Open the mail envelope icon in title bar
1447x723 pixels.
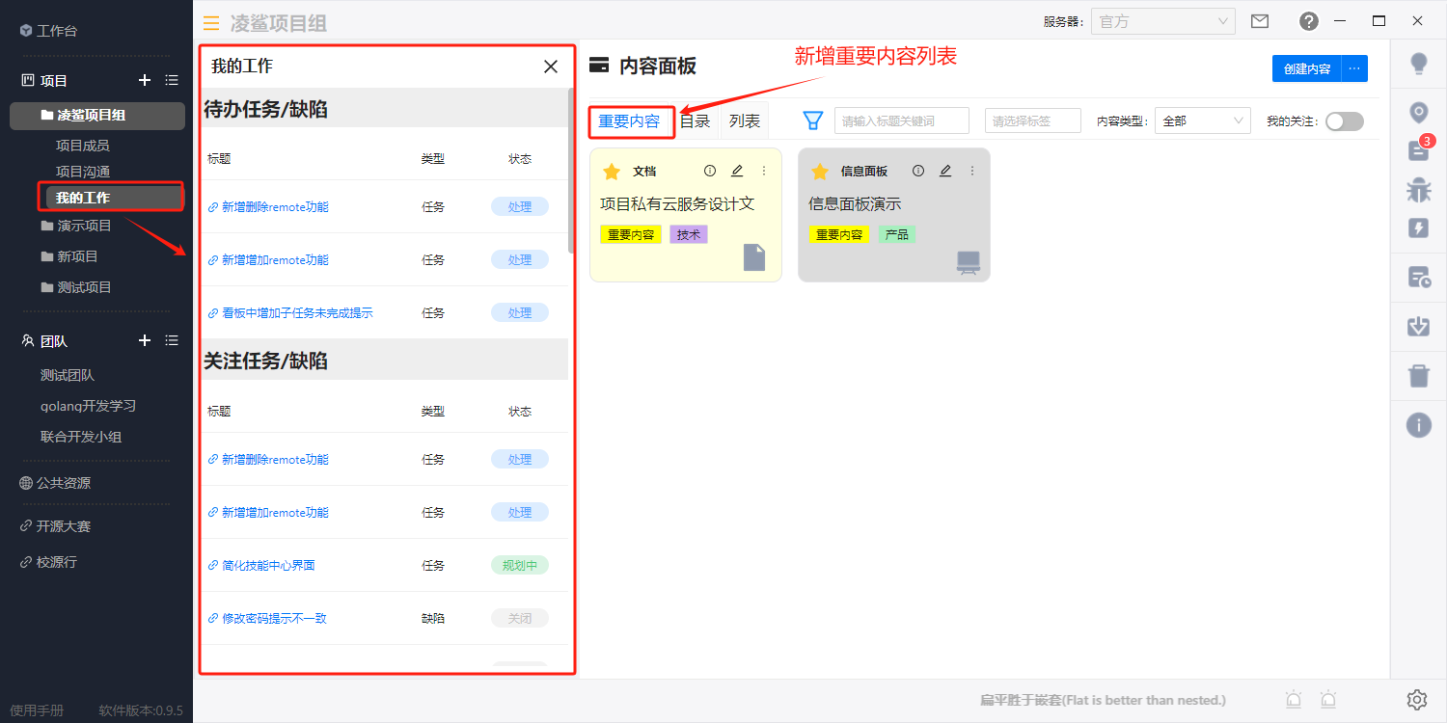point(1259,21)
